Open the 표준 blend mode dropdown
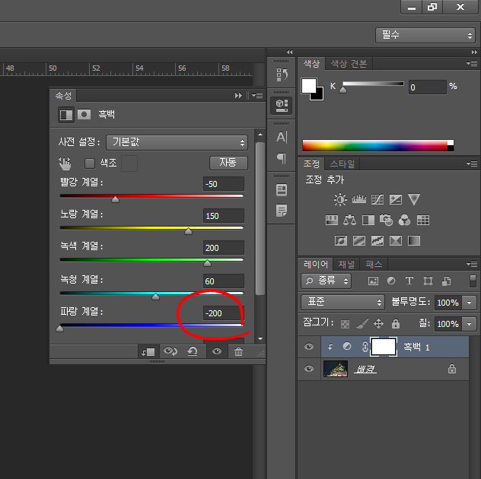The height and width of the screenshot is (479, 481). click(342, 302)
